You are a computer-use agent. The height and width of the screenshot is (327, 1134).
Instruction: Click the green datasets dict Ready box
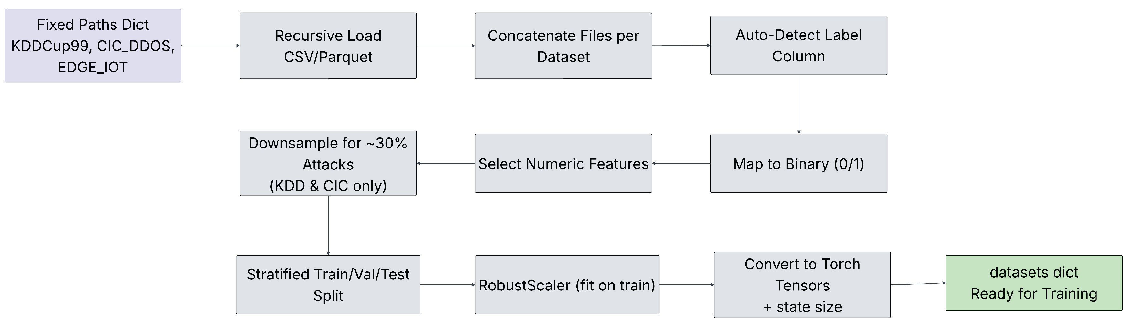coord(1034,283)
